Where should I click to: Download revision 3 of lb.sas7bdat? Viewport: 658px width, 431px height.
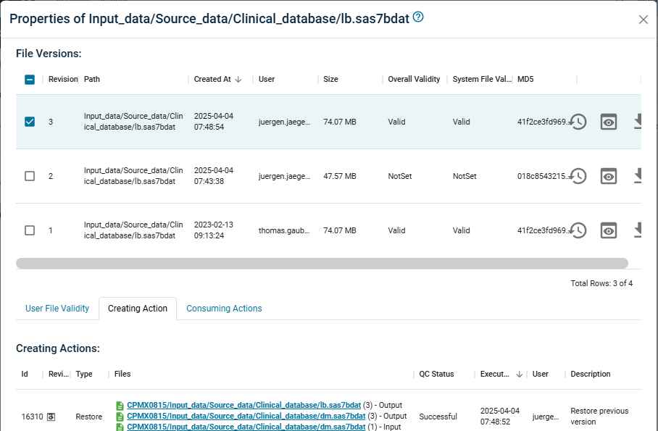click(638, 122)
